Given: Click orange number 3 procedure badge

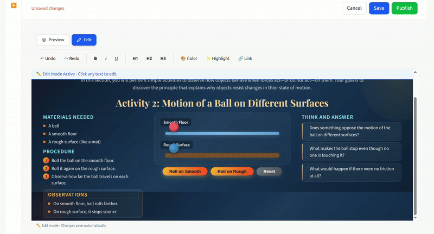Looking at the screenshot, I should 46,176.
